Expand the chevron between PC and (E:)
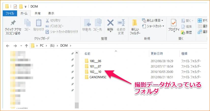 (x=47, y=46)
